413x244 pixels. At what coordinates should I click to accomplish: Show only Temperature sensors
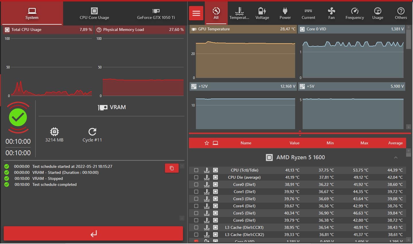(x=239, y=13)
